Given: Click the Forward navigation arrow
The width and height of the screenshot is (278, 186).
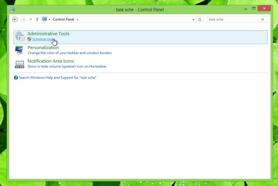Looking at the screenshot, I should tap(23, 19).
